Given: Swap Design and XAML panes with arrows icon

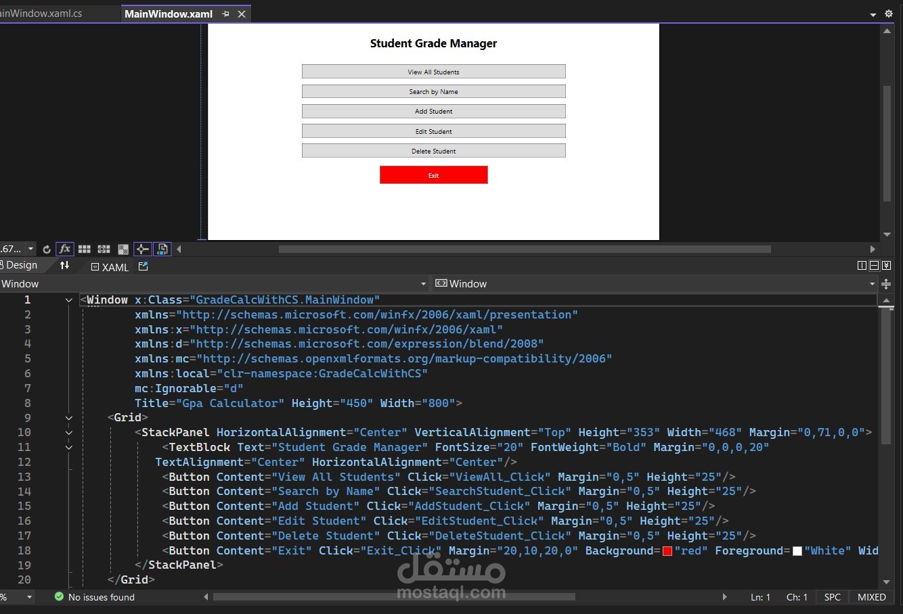Looking at the screenshot, I should coord(65,266).
